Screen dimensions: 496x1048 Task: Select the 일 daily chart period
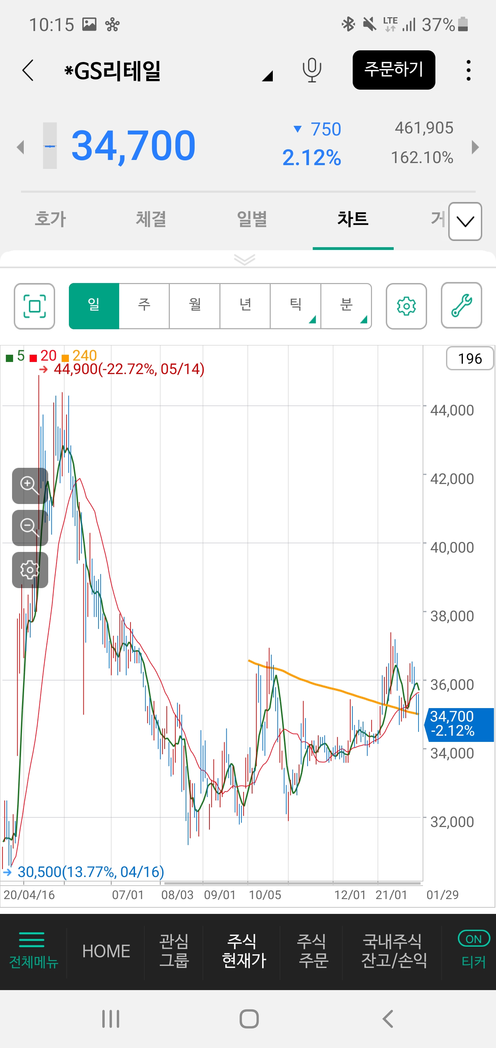click(94, 306)
